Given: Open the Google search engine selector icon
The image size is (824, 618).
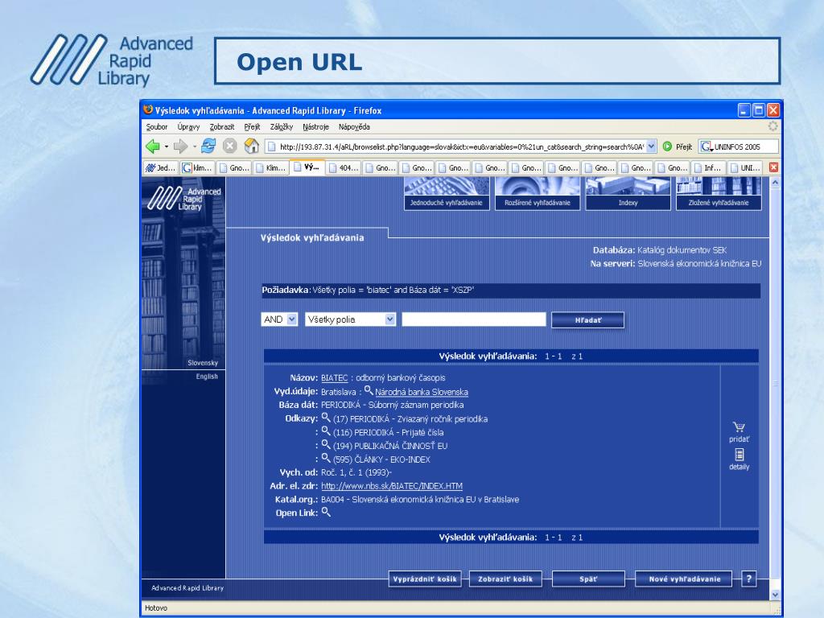Looking at the screenshot, I should click(707, 146).
